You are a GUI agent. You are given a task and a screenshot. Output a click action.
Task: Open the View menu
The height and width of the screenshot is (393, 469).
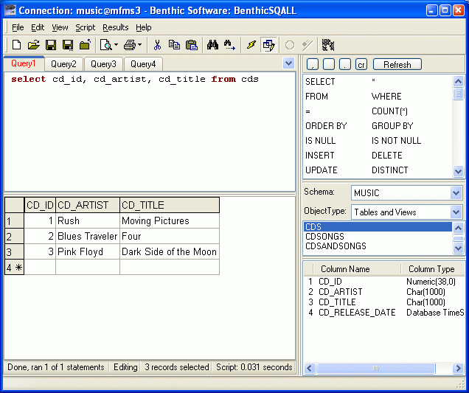coord(60,27)
